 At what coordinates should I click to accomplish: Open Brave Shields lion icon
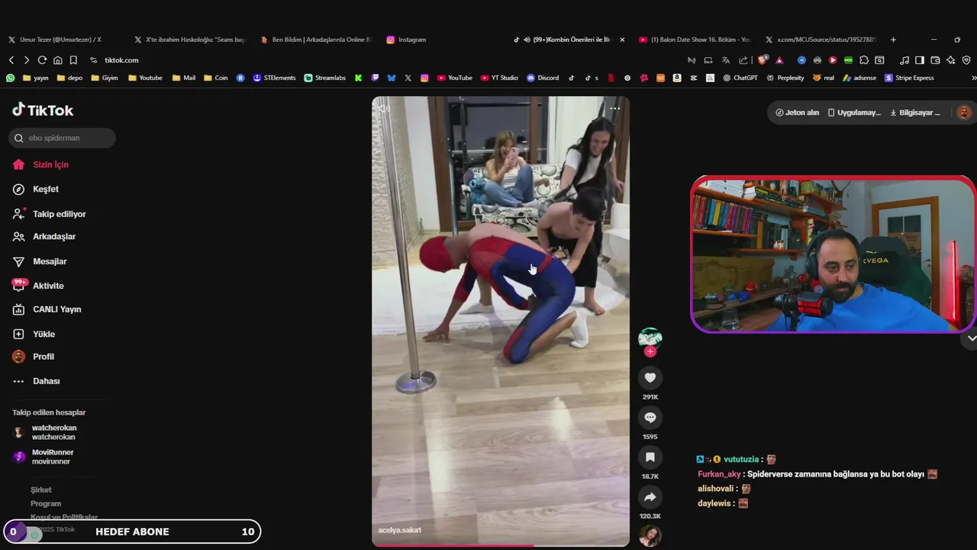(762, 60)
